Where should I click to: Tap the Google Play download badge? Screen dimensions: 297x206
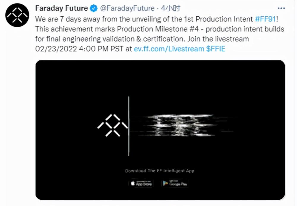[x=175, y=183]
